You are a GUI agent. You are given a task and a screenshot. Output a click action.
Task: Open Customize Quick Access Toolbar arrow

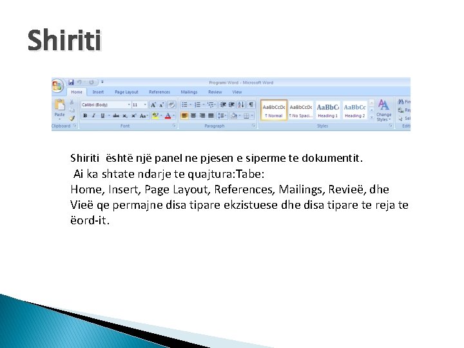click(x=102, y=82)
